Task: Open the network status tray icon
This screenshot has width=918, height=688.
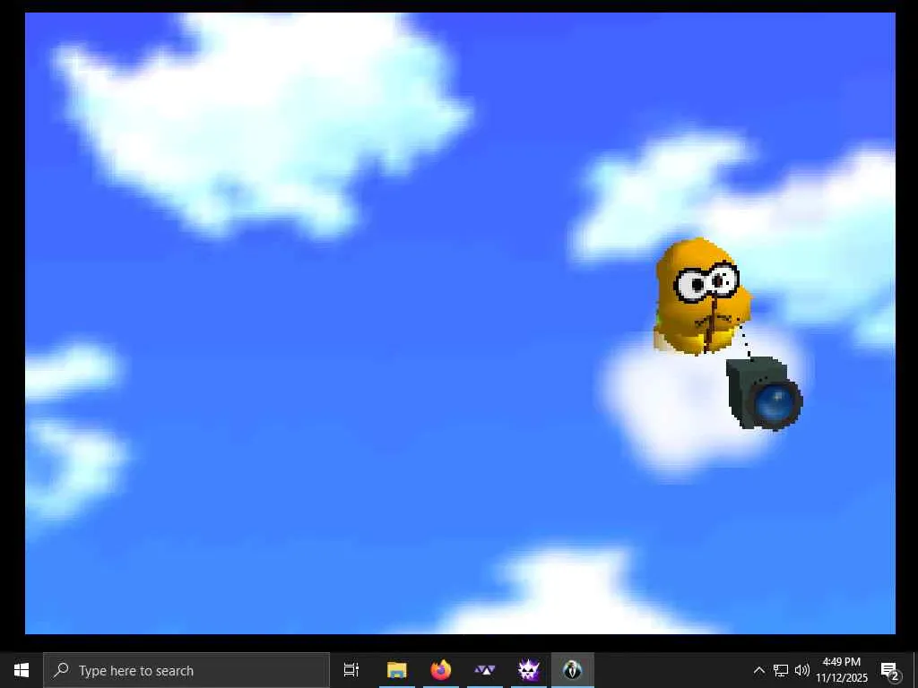Action: pyautogui.click(x=781, y=670)
